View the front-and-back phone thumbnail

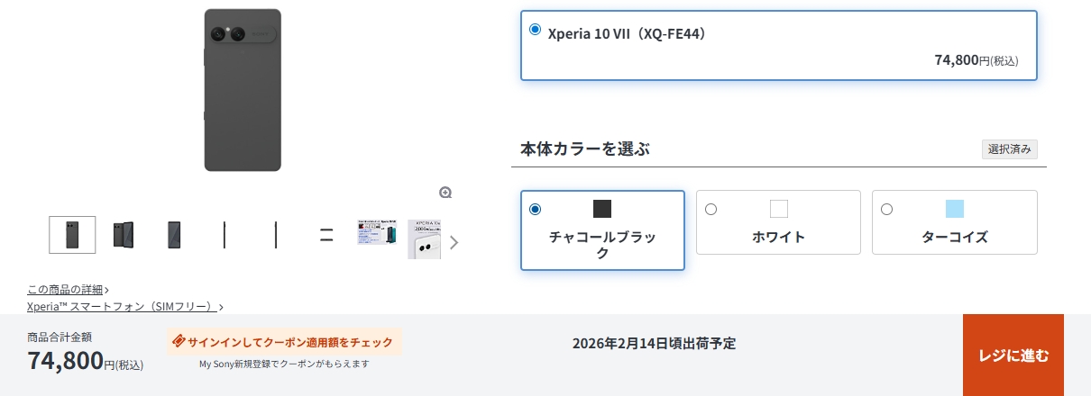(124, 235)
